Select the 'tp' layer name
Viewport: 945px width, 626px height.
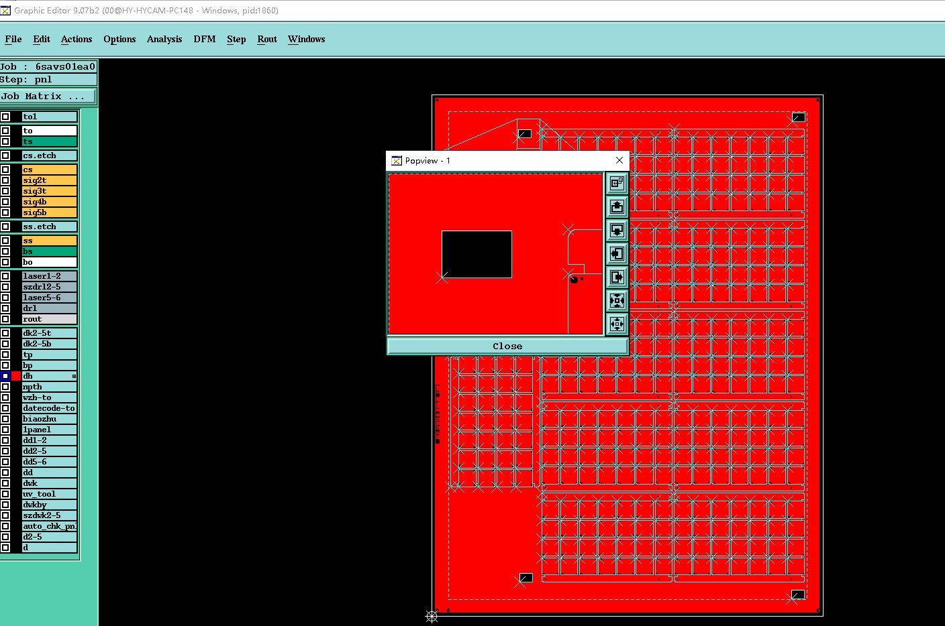50,355
